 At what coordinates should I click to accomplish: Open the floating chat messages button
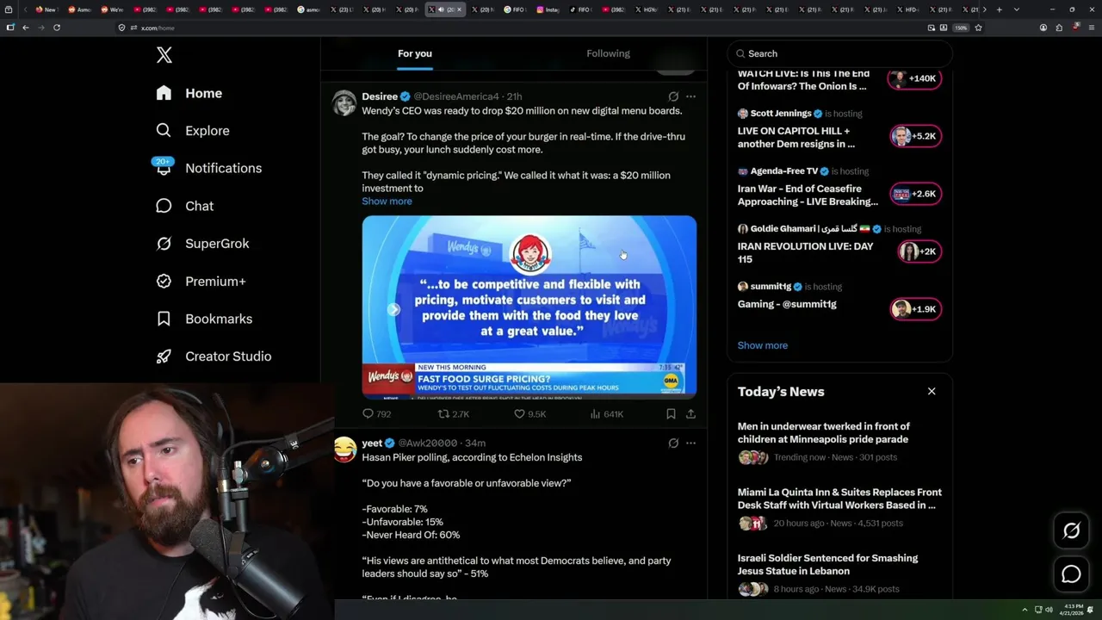click(x=1071, y=574)
